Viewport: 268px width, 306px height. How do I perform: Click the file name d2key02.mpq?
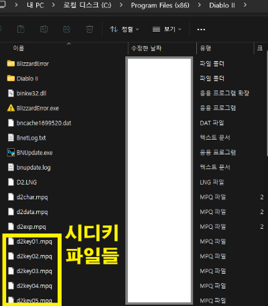pyautogui.click(x=34, y=256)
